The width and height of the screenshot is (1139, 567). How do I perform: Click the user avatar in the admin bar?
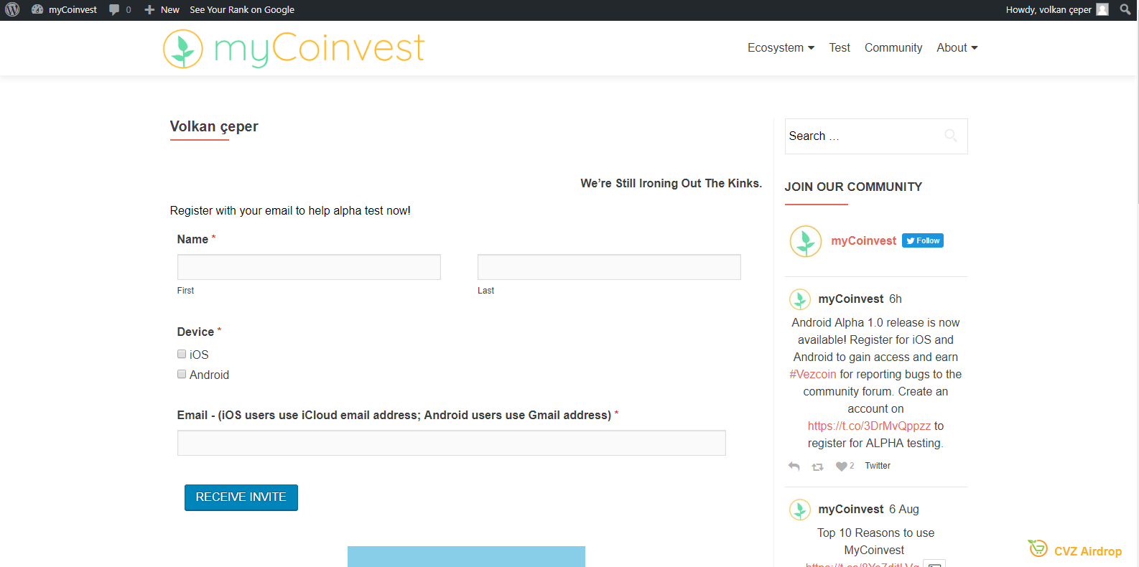coord(1102,9)
